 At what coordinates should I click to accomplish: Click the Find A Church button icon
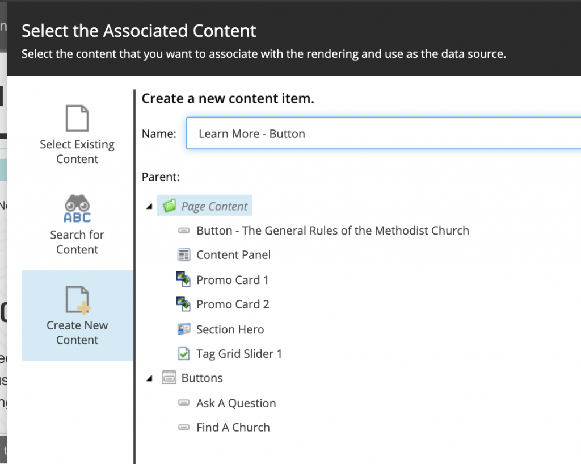click(184, 427)
